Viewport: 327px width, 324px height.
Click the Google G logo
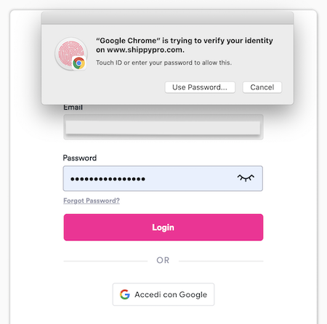coord(125,294)
